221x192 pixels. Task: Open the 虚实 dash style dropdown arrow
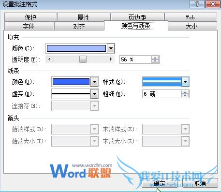pyautogui.click(x=94, y=94)
